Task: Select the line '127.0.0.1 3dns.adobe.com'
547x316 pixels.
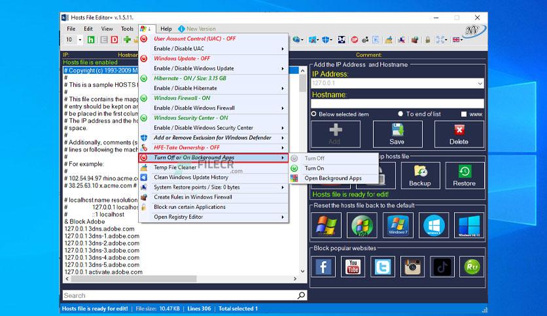Action: (x=99, y=229)
